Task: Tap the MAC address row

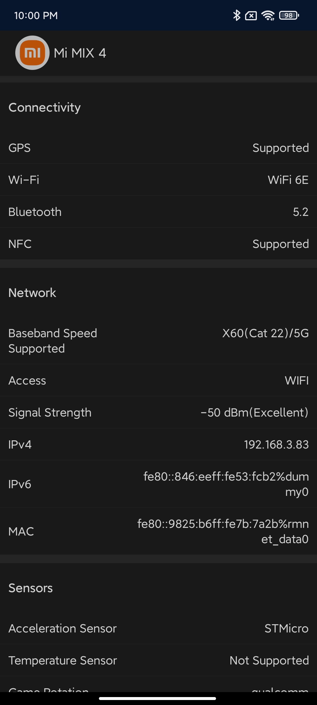Action: click(x=158, y=531)
